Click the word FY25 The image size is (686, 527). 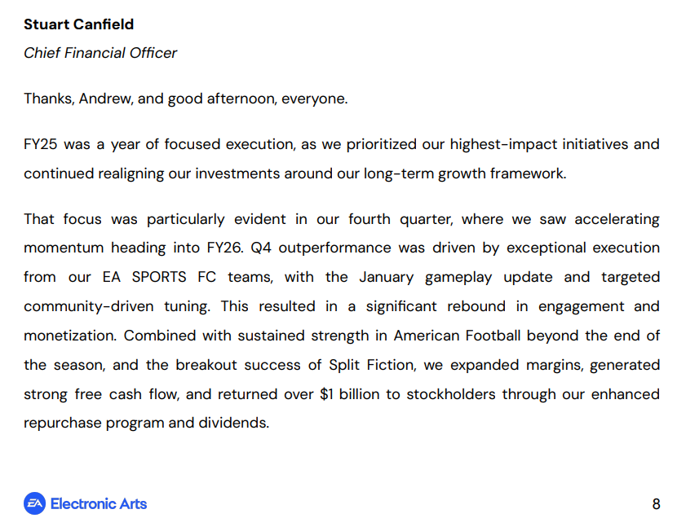pyautogui.click(x=40, y=144)
